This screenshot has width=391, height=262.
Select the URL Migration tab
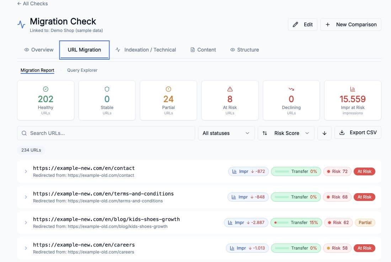tap(84, 50)
